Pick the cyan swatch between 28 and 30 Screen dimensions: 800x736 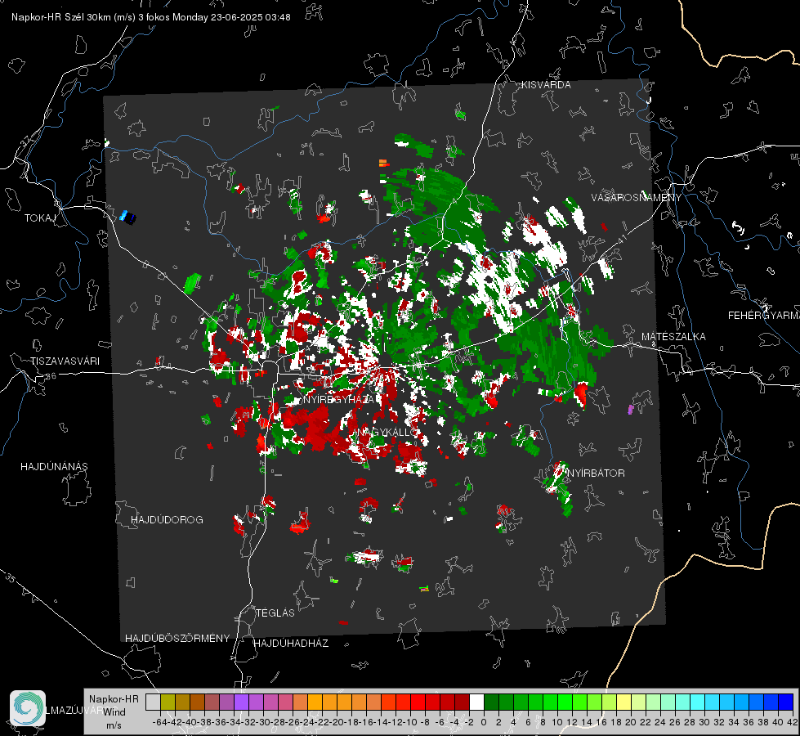tap(697, 702)
